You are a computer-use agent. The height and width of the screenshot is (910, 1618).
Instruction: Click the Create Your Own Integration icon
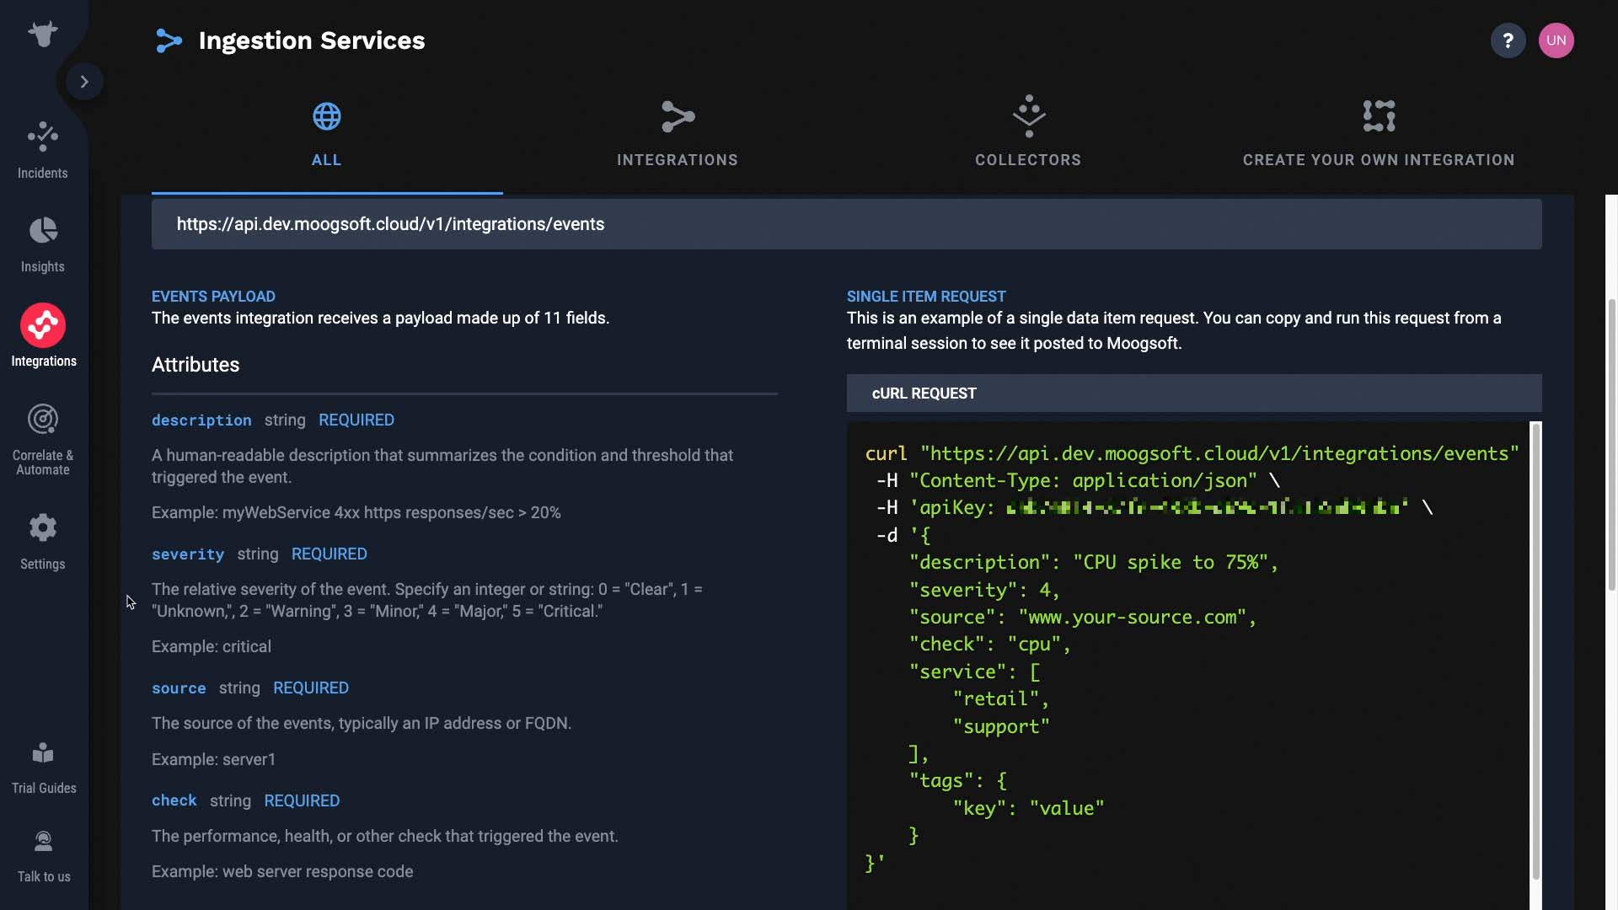point(1379,116)
